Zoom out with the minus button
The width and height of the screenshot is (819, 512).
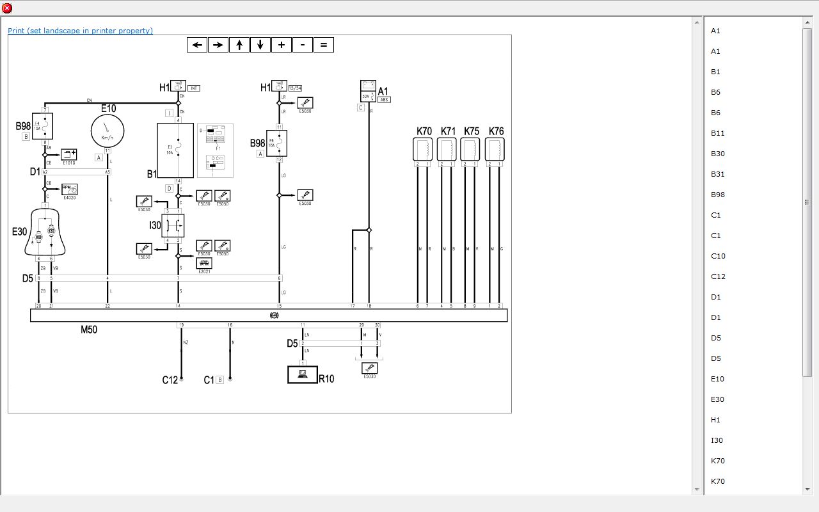coord(302,45)
